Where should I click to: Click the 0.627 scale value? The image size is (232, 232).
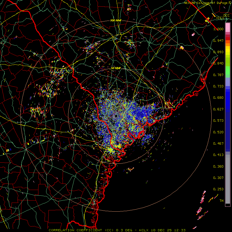[218, 109]
